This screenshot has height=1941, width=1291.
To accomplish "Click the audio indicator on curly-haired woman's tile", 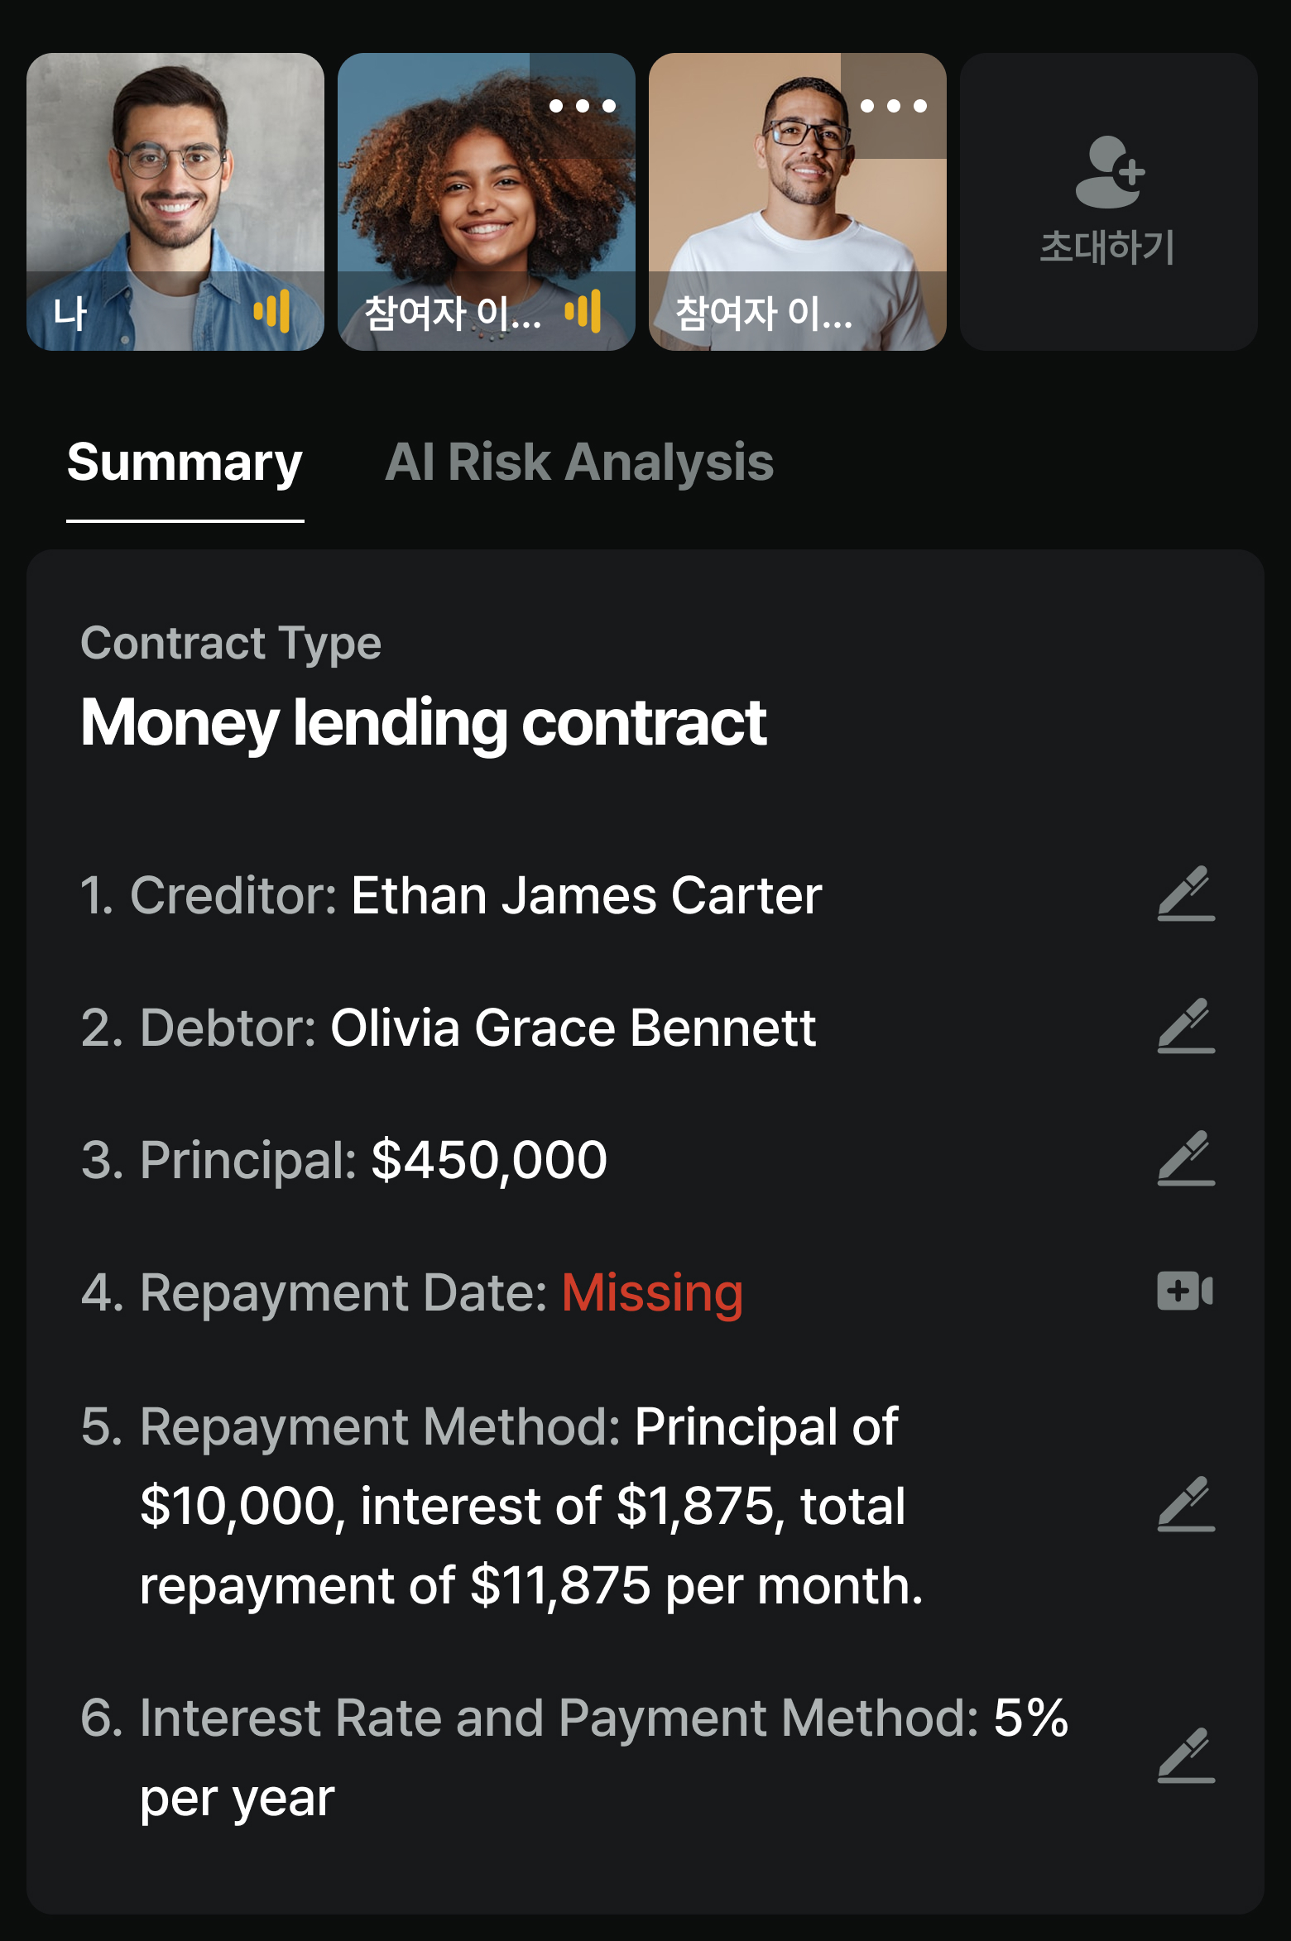I will click(583, 311).
